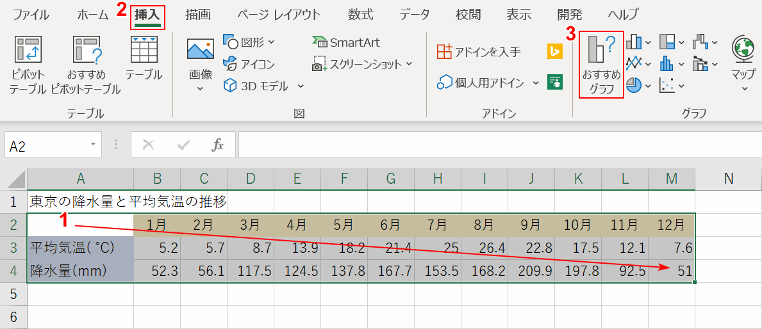Click 個人用アドイン (My Add-ins)
The width and height of the screenshot is (762, 329).
(481, 83)
